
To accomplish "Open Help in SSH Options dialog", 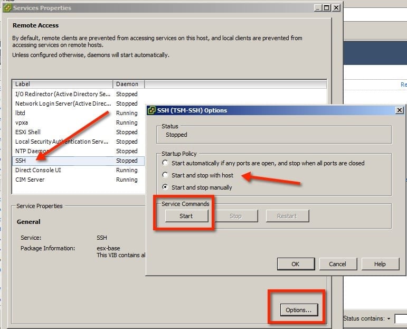I will (380, 264).
